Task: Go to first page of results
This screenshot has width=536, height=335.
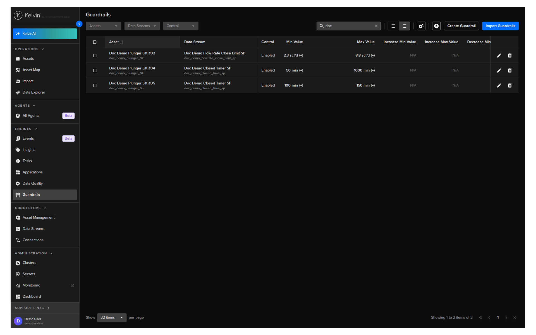Action: point(480,318)
